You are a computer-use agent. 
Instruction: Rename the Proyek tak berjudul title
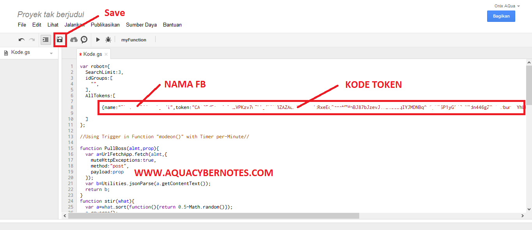51,14
